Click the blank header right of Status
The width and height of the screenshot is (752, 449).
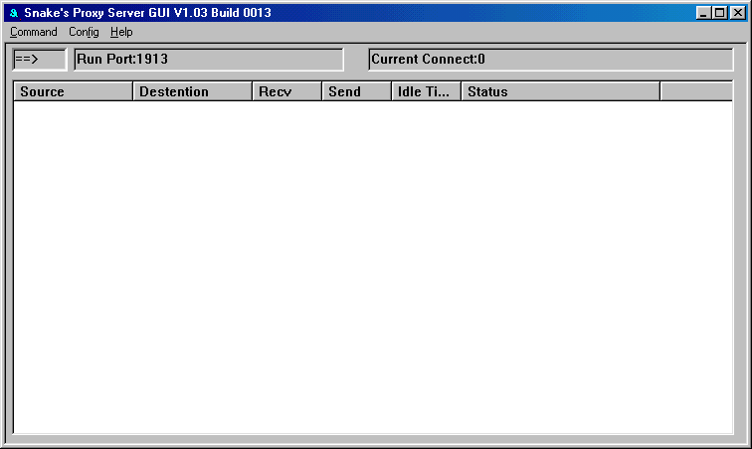click(x=695, y=91)
